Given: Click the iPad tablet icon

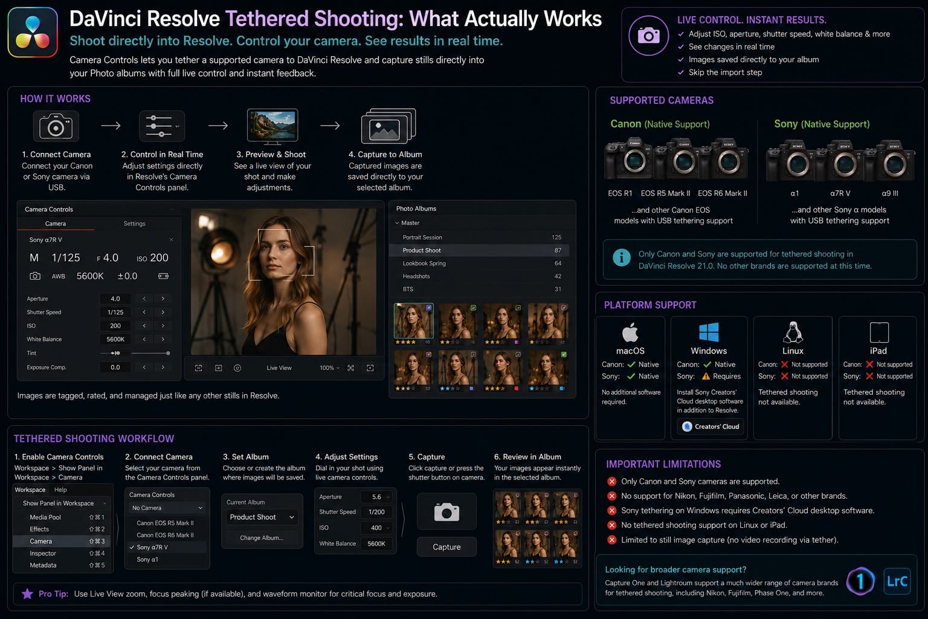Looking at the screenshot, I should click(x=879, y=332).
